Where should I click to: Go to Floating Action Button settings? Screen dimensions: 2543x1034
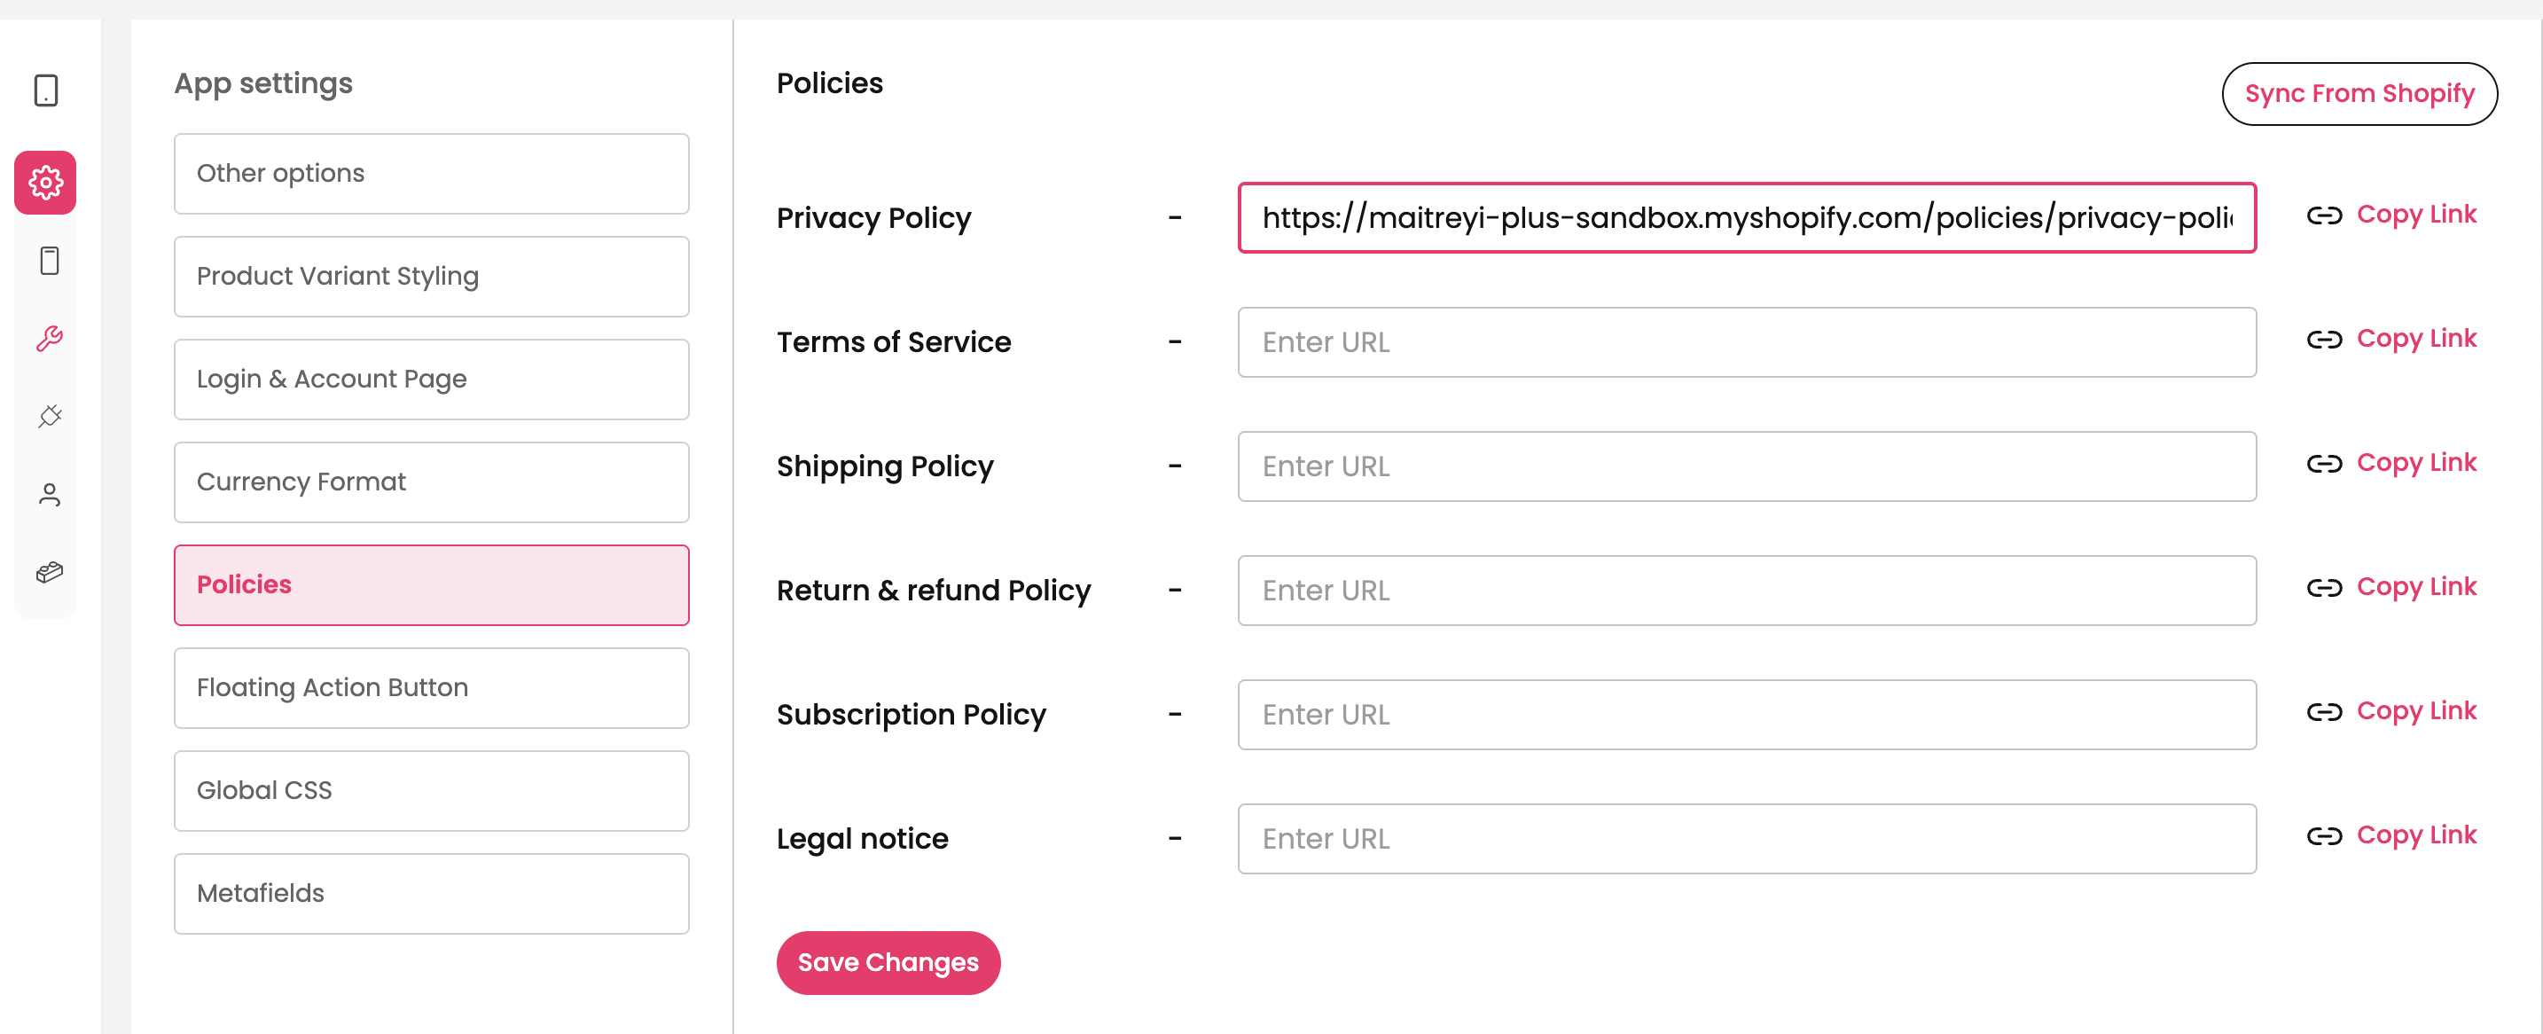[432, 687]
